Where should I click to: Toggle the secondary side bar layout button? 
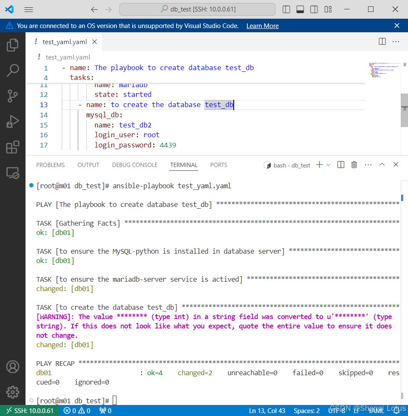point(314,9)
